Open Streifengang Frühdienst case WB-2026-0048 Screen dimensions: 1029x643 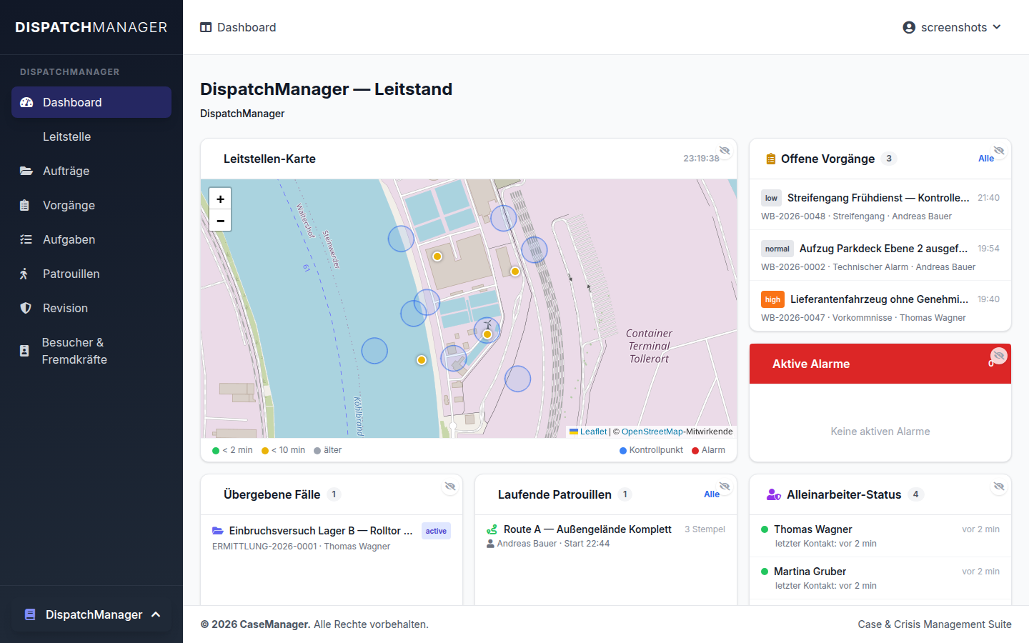(880, 205)
